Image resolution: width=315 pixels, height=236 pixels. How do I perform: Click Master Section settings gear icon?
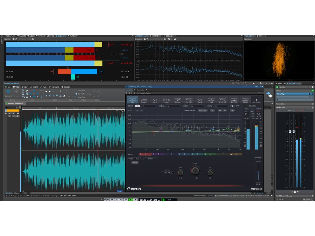point(313,87)
